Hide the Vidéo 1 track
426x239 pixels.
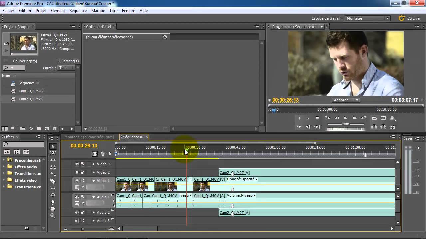pos(77,181)
